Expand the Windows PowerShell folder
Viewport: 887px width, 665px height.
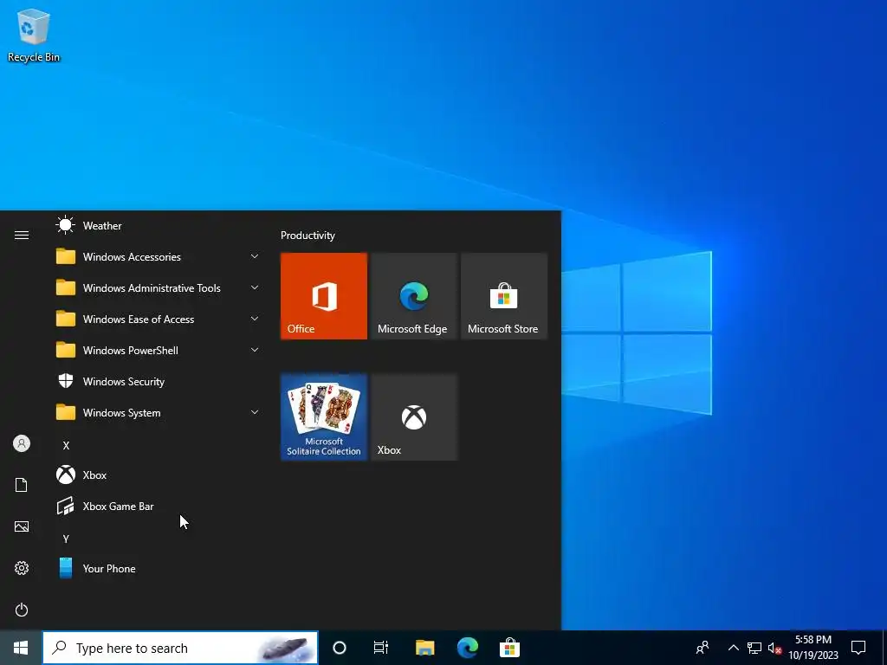coord(158,350)
